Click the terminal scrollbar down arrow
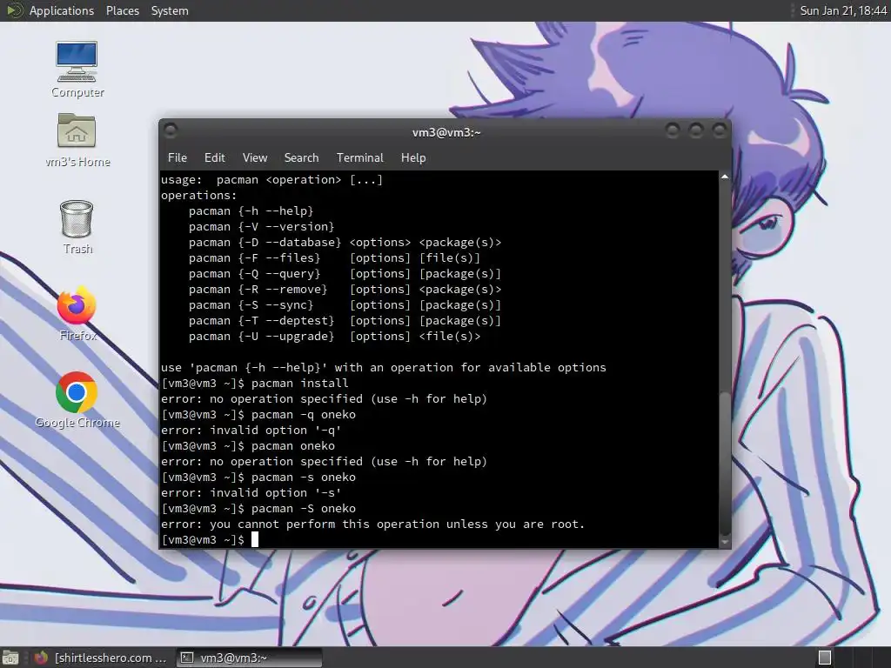Image resolution: width=891 pixels, height=668 pixels. [x=725, y=542]
